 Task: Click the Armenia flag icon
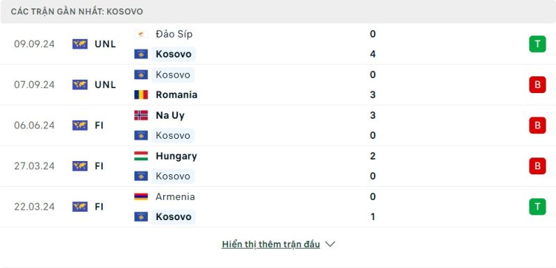141,196
